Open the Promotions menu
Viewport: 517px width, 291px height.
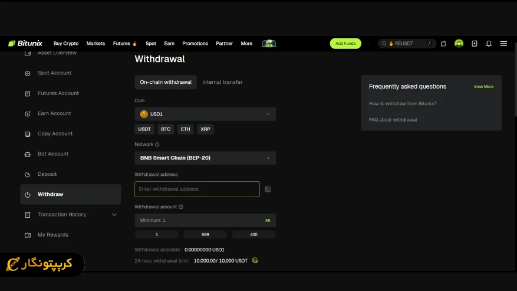[195, 43]
